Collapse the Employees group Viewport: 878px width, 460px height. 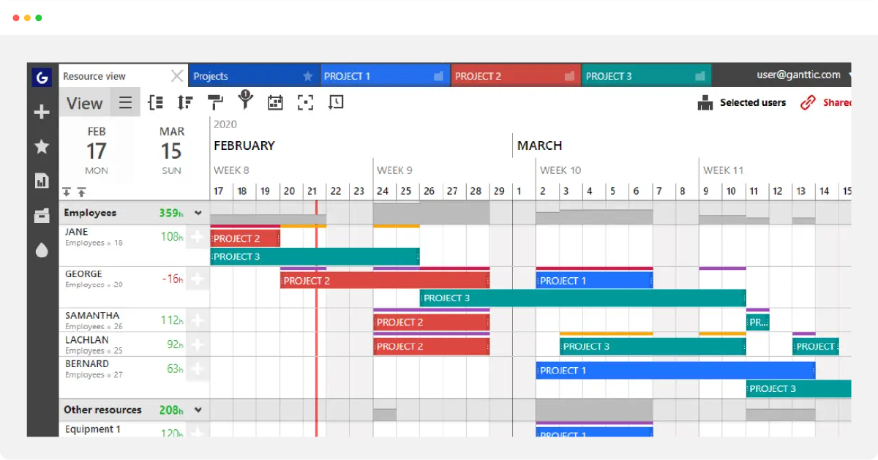coord(198,214)
